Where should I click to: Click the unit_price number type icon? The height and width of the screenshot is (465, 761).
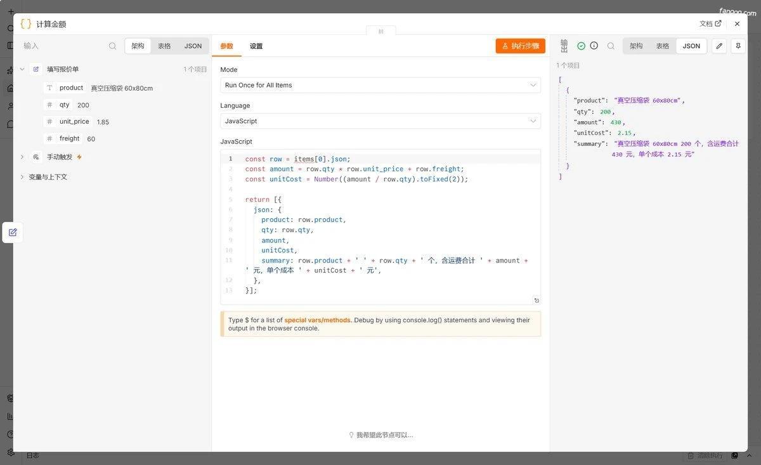point(49,121)
